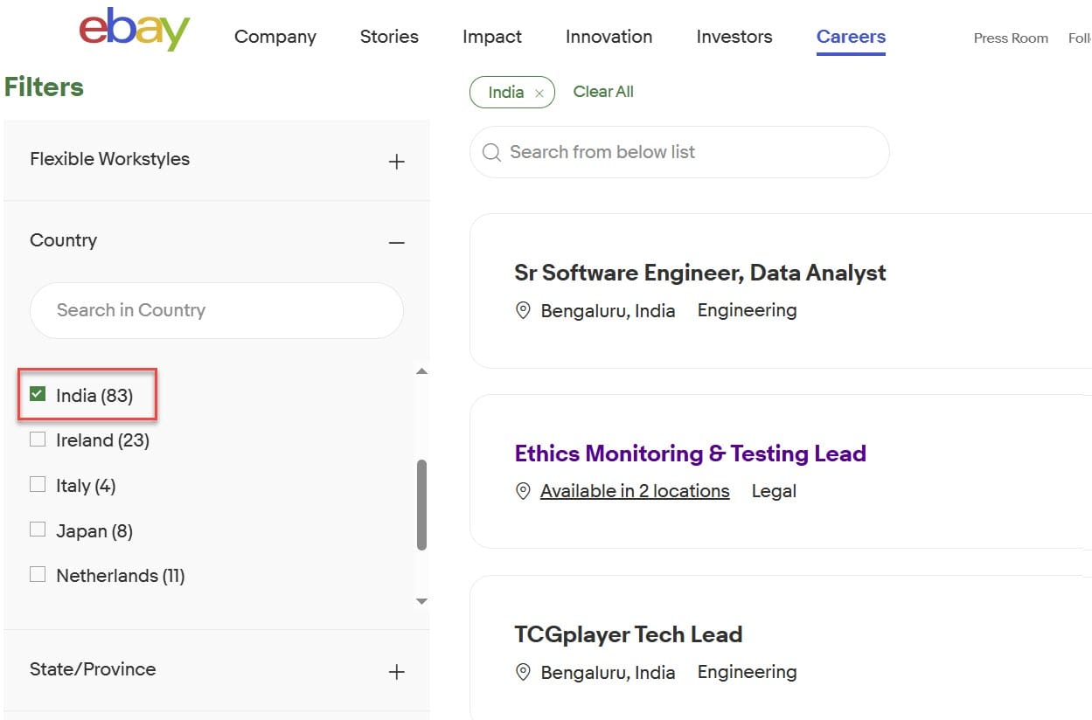Go to the Stories navigation item
Screen dimensions: 1092x720
[x=389, y=37]
